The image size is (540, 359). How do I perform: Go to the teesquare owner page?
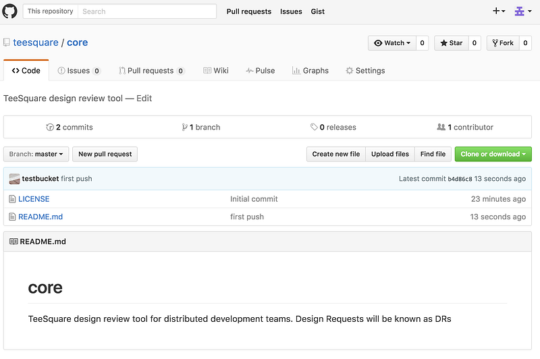[36, 43]
